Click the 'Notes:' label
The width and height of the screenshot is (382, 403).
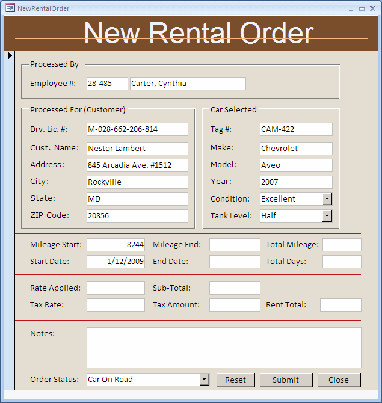pyautogui.click(x=43, y=334)
